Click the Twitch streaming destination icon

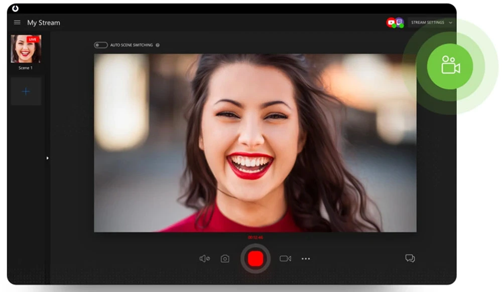click(399, 21)
